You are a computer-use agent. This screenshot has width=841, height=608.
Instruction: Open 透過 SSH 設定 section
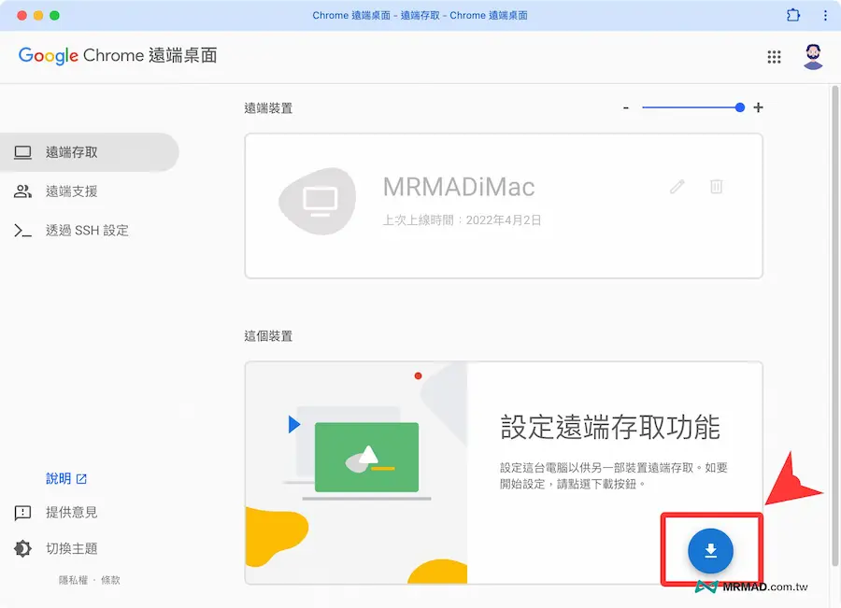[x=89, y=231]
